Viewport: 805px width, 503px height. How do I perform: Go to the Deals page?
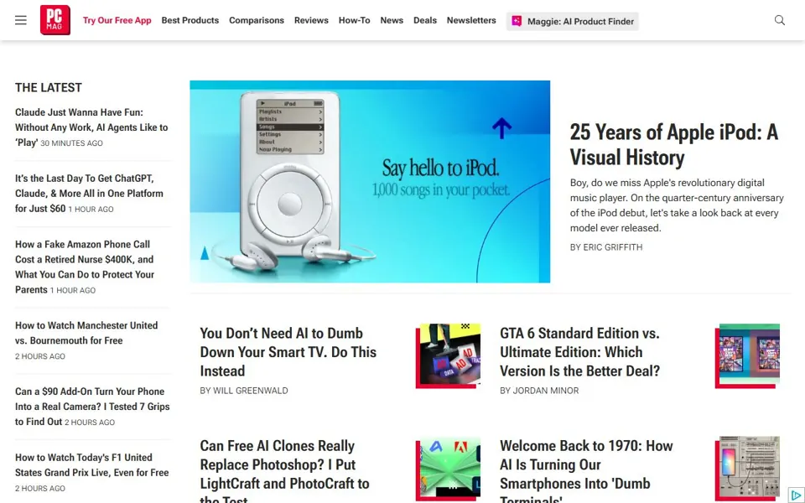pos(425,20)
